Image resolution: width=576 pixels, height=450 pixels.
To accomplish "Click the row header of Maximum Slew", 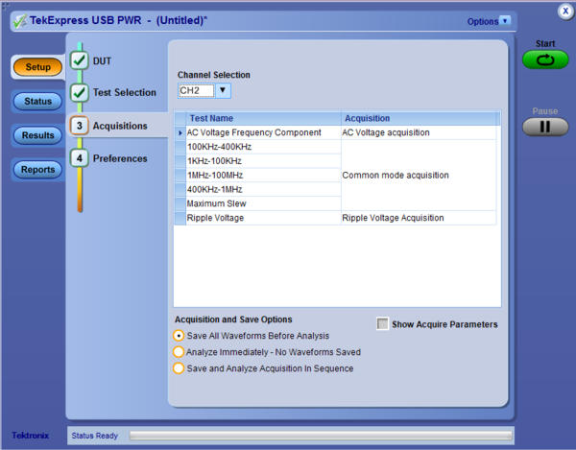I will click(x=180, y=203).
